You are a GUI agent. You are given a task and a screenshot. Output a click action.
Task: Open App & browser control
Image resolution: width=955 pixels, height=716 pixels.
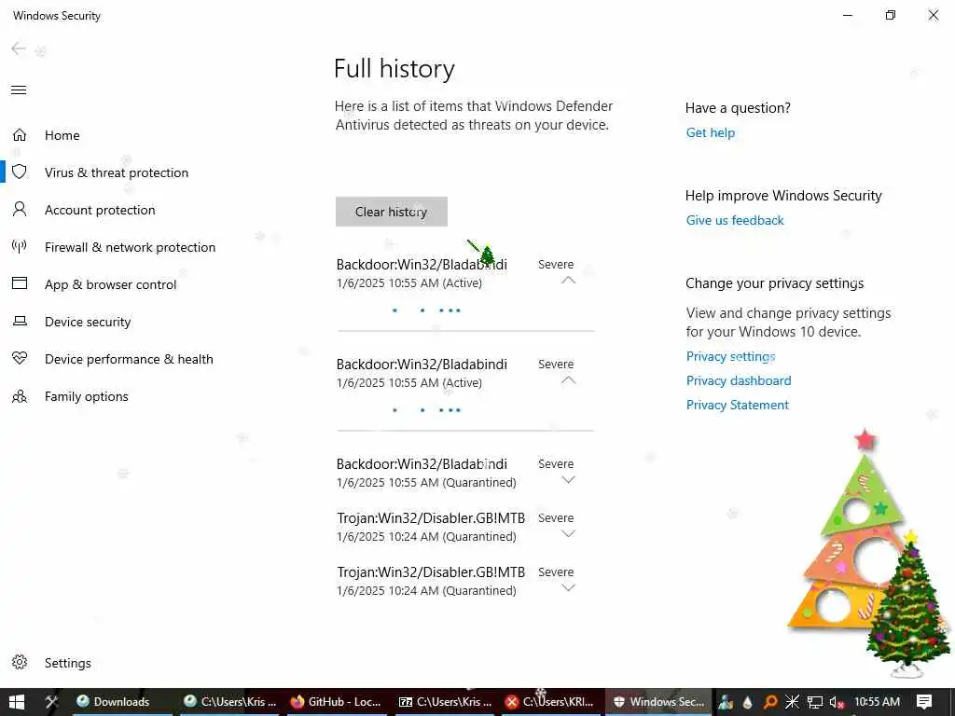point(110,284)
